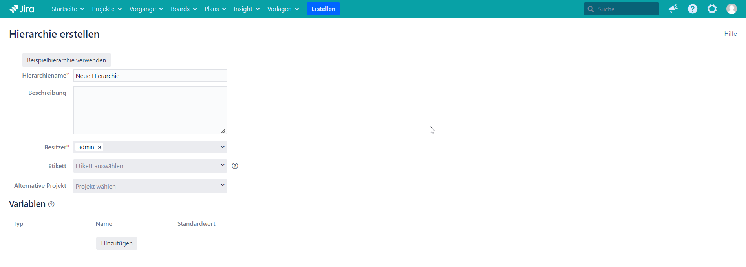Click Hinzufügen to add a variable
Image resolution: width=746 pixels, height=267 pixels.
(x=117, y=243)
